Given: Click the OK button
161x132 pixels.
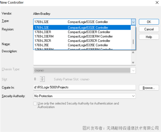Looking at the screenshot, I should coord(149,22).
